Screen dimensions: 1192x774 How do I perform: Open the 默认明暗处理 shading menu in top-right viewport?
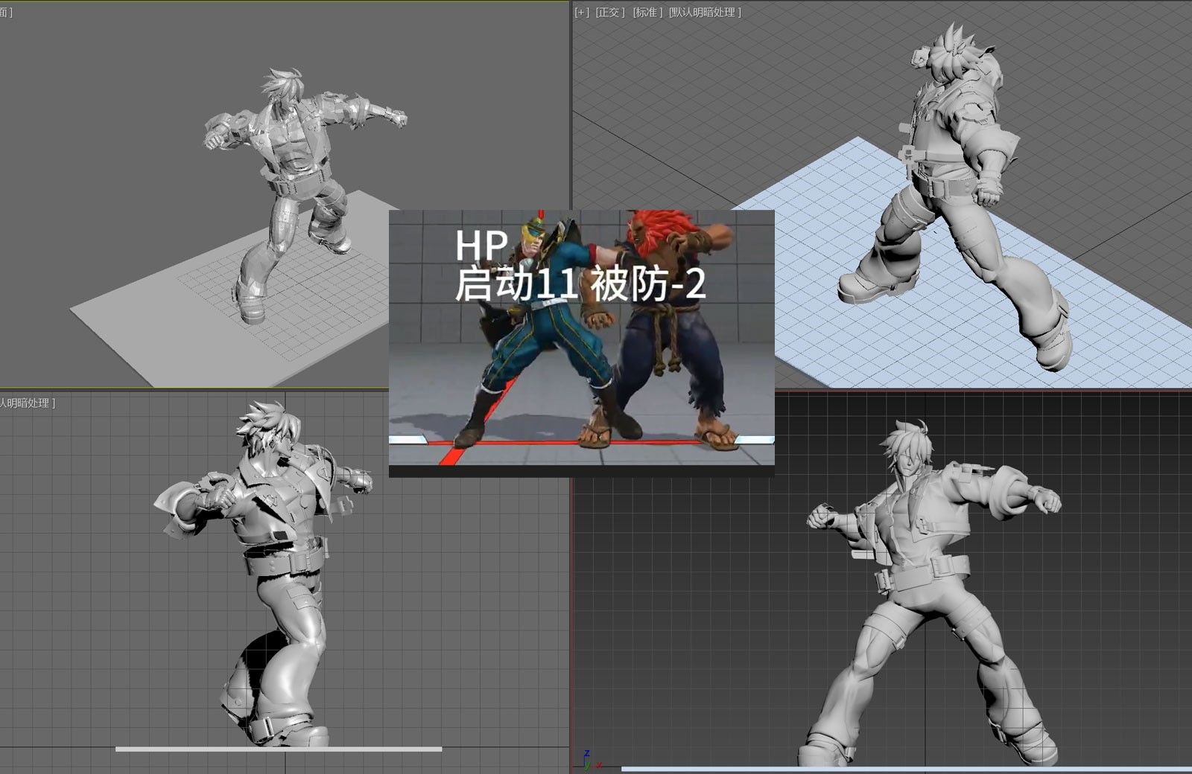pyautogui.click(x=705, y=13)
